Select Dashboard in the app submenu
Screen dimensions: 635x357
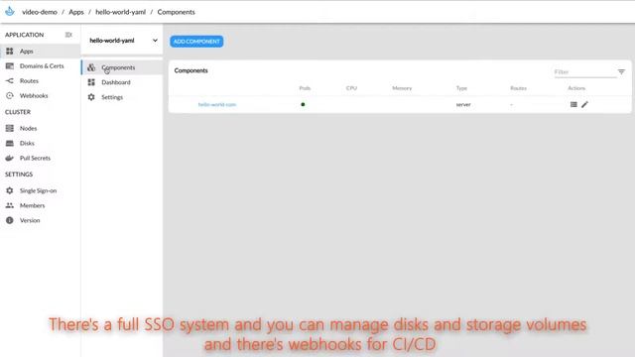(x=122, y=82)
